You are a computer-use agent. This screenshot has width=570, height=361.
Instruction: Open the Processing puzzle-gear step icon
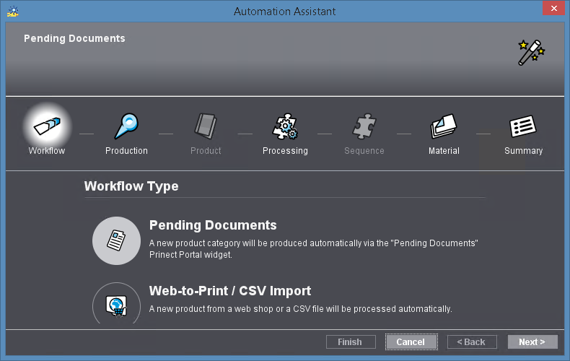click(285, 127)
